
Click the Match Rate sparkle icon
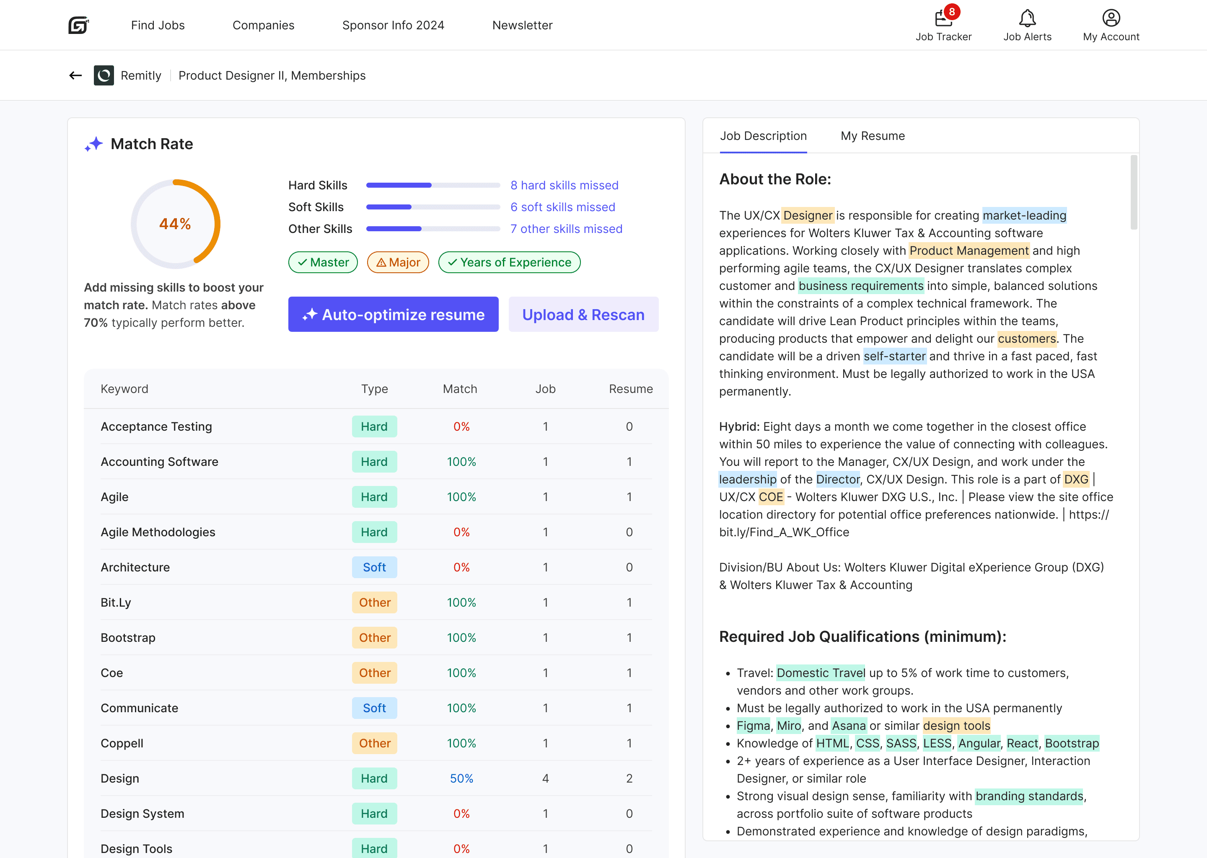(94, 144)
